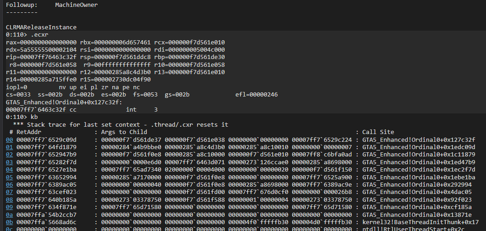Screen dimensions: 486x231
Task: Click return address 00007ff7`6529c09d
Action: coord(46,140)
